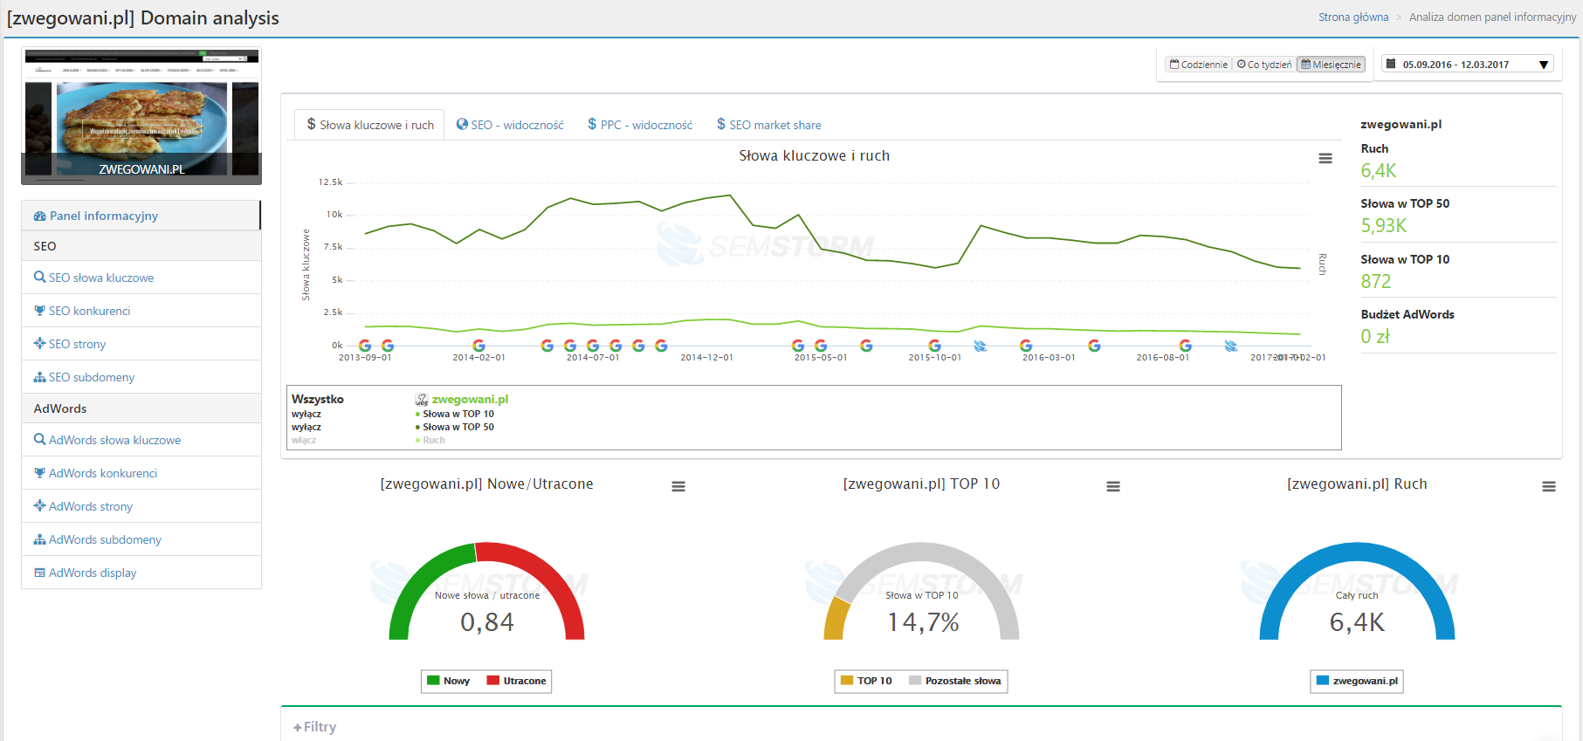The height and width of the screenshot is (741, 1583).
Task: Switch to the SEO market share tab
Action: pos(769,125)
